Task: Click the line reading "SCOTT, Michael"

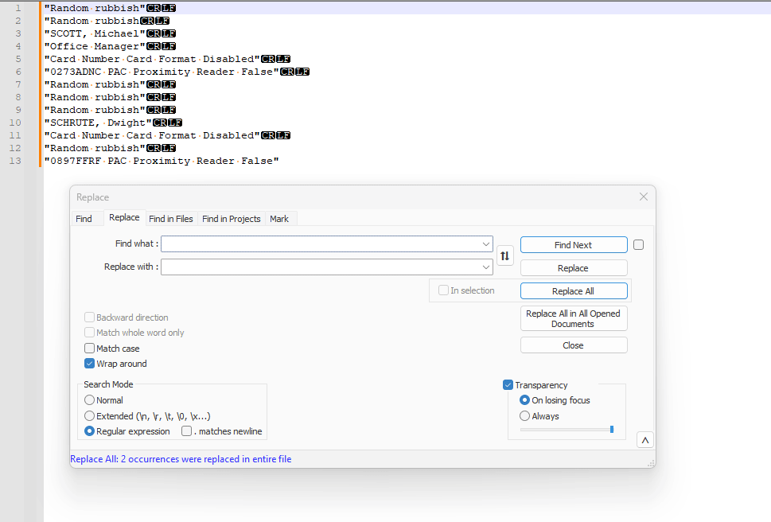Action: 95,33
